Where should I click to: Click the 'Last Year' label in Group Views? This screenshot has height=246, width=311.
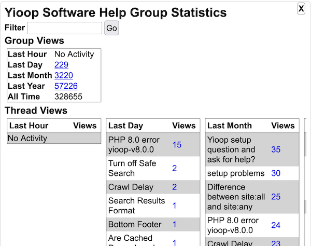[x=26, y=86]
